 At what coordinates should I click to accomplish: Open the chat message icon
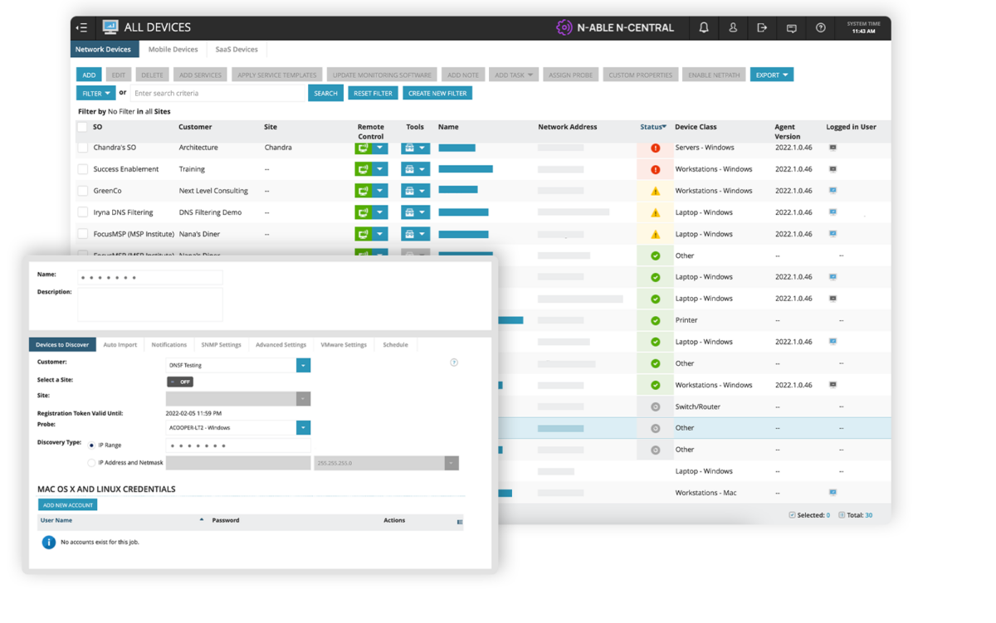coord(791,28)
